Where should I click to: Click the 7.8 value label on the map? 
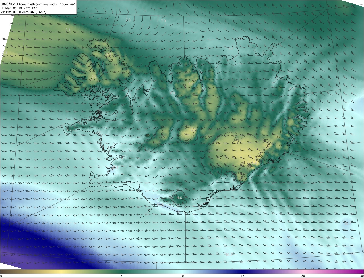tap(128, 20)
